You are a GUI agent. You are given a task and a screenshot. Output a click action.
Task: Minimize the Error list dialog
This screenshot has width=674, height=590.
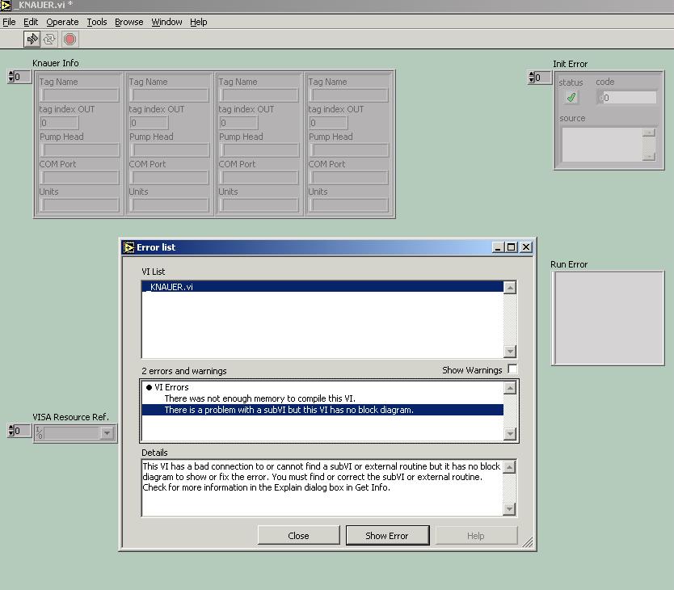pyautogui.click(x=498, y=247)
